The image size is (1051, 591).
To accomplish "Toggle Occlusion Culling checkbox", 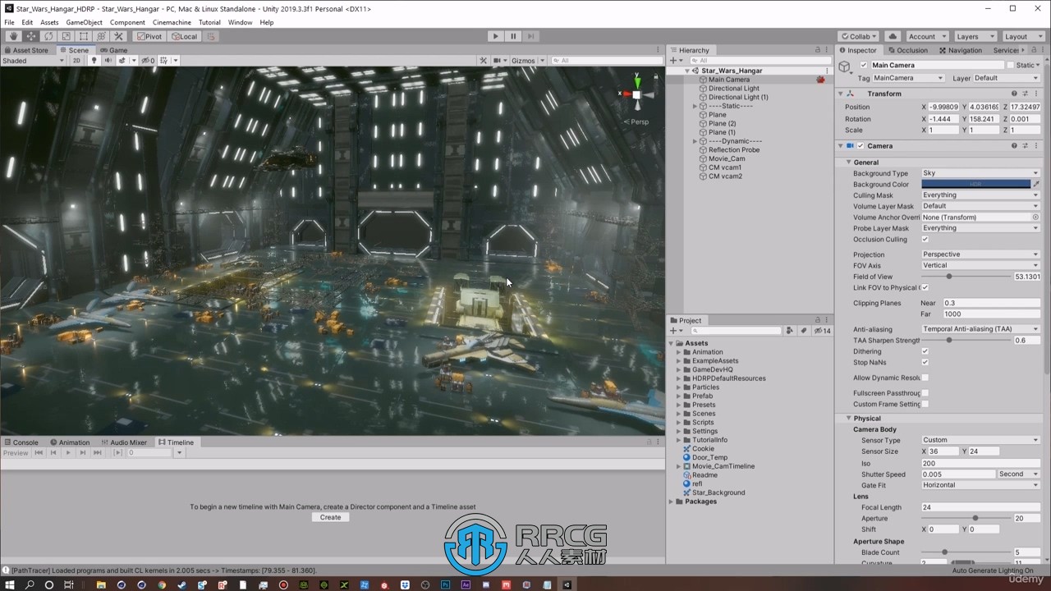I will (925, 240).
